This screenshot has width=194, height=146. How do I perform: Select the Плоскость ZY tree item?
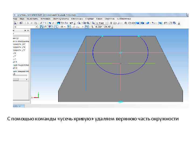pos(19,50)
